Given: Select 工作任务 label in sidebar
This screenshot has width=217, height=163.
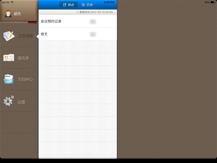Looking at the screenshot, I should (25, 36).
